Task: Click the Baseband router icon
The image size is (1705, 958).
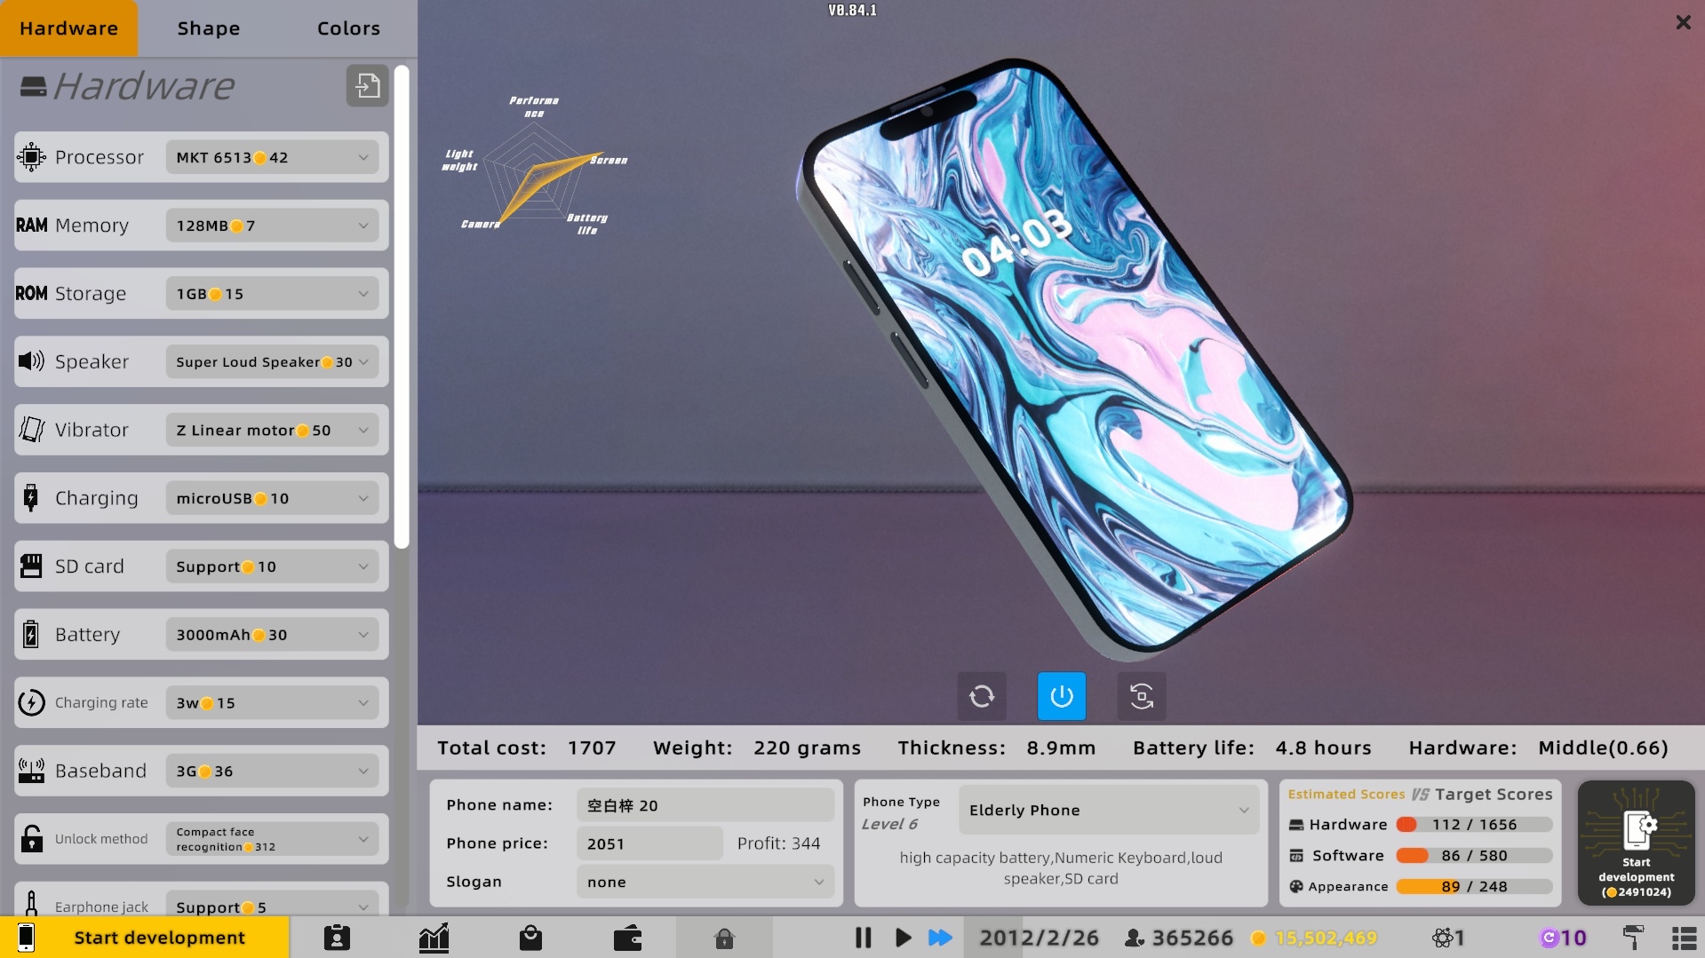Action: pyautogui.click(x=31, y=771)
